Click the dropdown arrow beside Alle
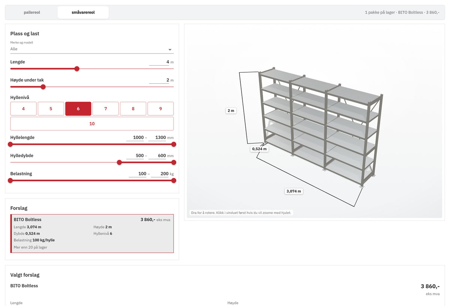The height and width of the screenshot is (306, 450). [x=170, y=49]
